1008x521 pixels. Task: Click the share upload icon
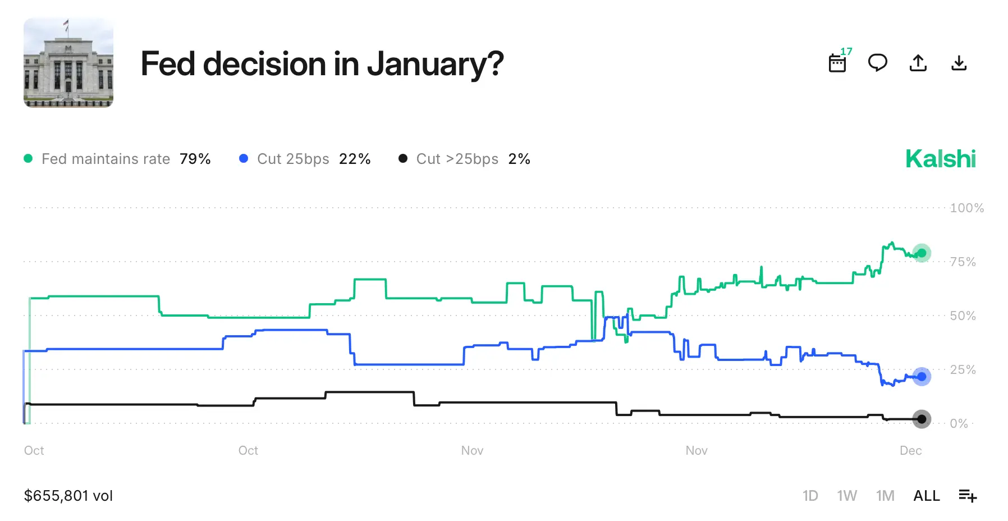tap(918, 63)
